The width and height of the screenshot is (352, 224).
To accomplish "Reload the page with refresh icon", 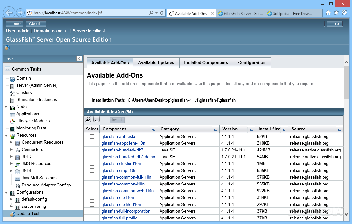I will (162, 13).
